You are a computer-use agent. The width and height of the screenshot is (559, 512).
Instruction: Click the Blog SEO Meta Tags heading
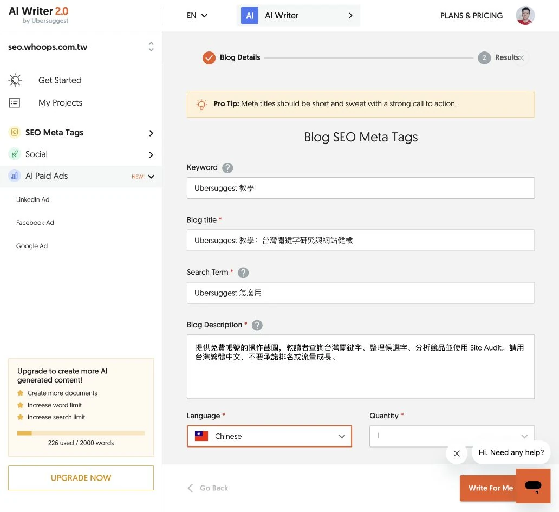coord(360,137)
